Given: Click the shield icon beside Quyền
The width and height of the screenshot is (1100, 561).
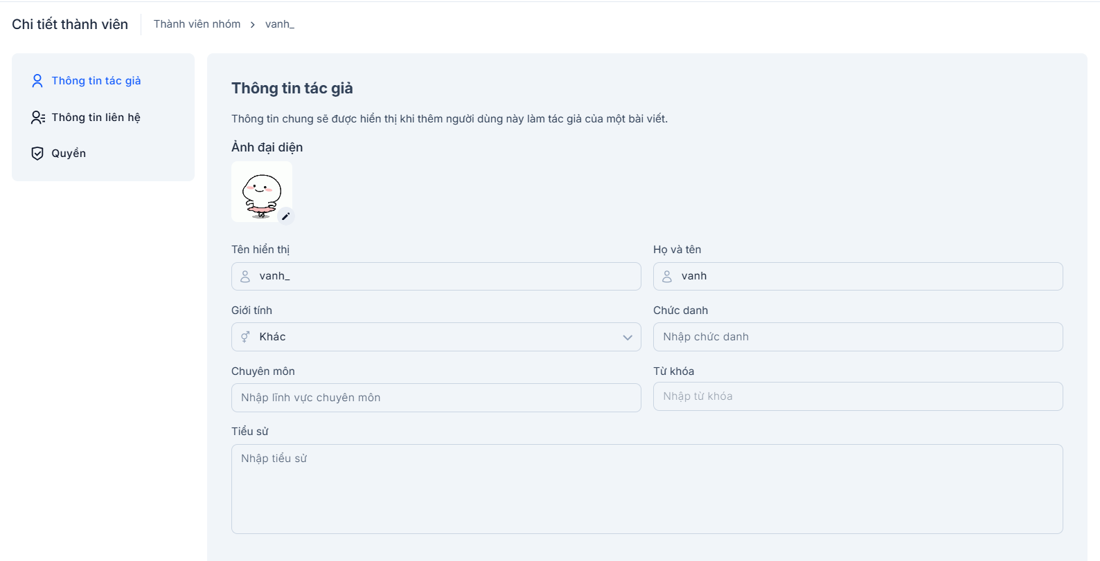Looking at the screenshot, I should (37, 154).
